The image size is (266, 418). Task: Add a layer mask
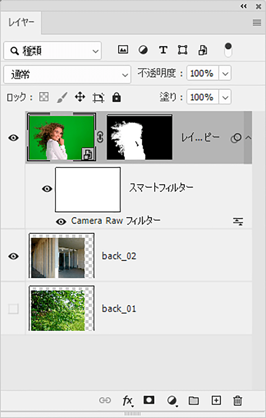tap(149, 400)
